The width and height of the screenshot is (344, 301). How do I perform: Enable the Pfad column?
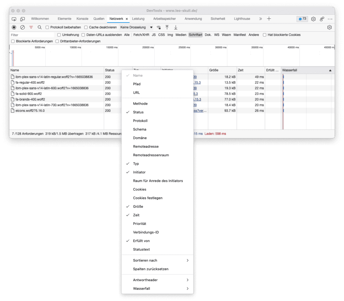tap(136, 84)
